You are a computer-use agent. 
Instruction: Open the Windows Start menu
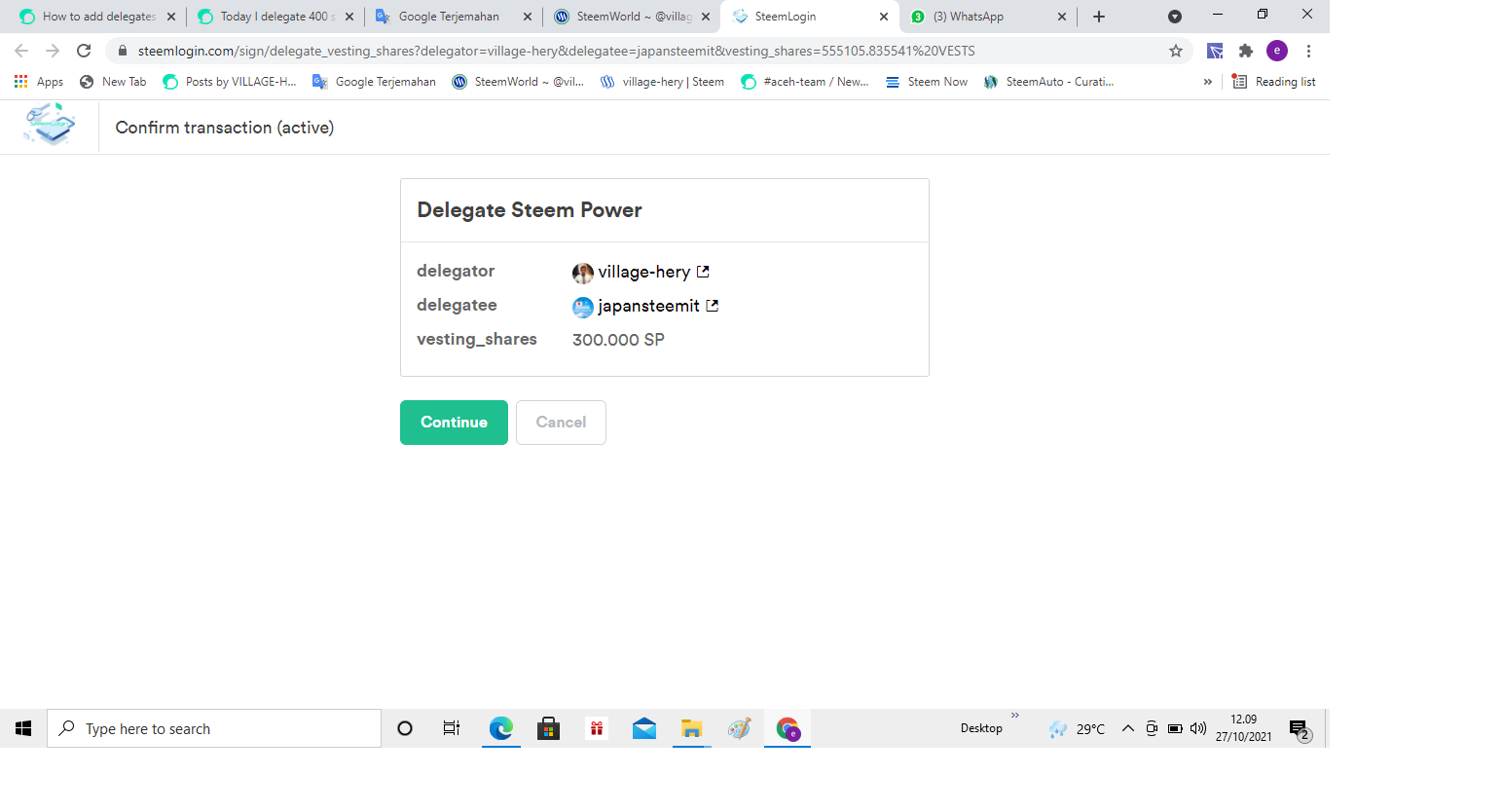pos(23,728)
